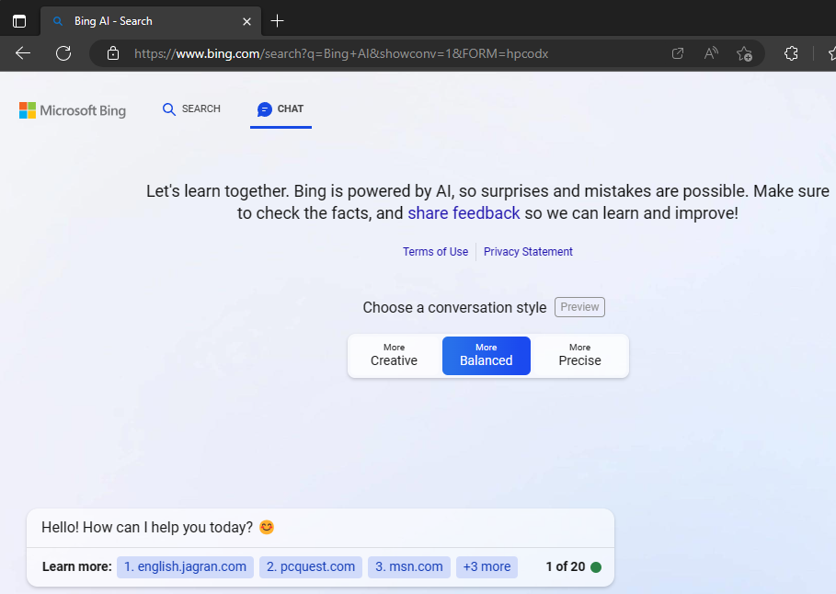Click the Preview badge

click(579, 307)
